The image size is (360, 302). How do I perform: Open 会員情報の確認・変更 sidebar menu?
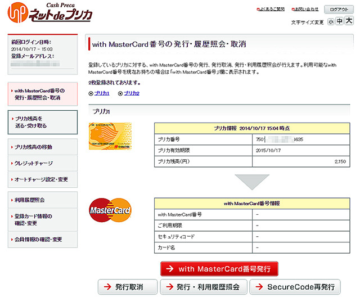point(43,240)
